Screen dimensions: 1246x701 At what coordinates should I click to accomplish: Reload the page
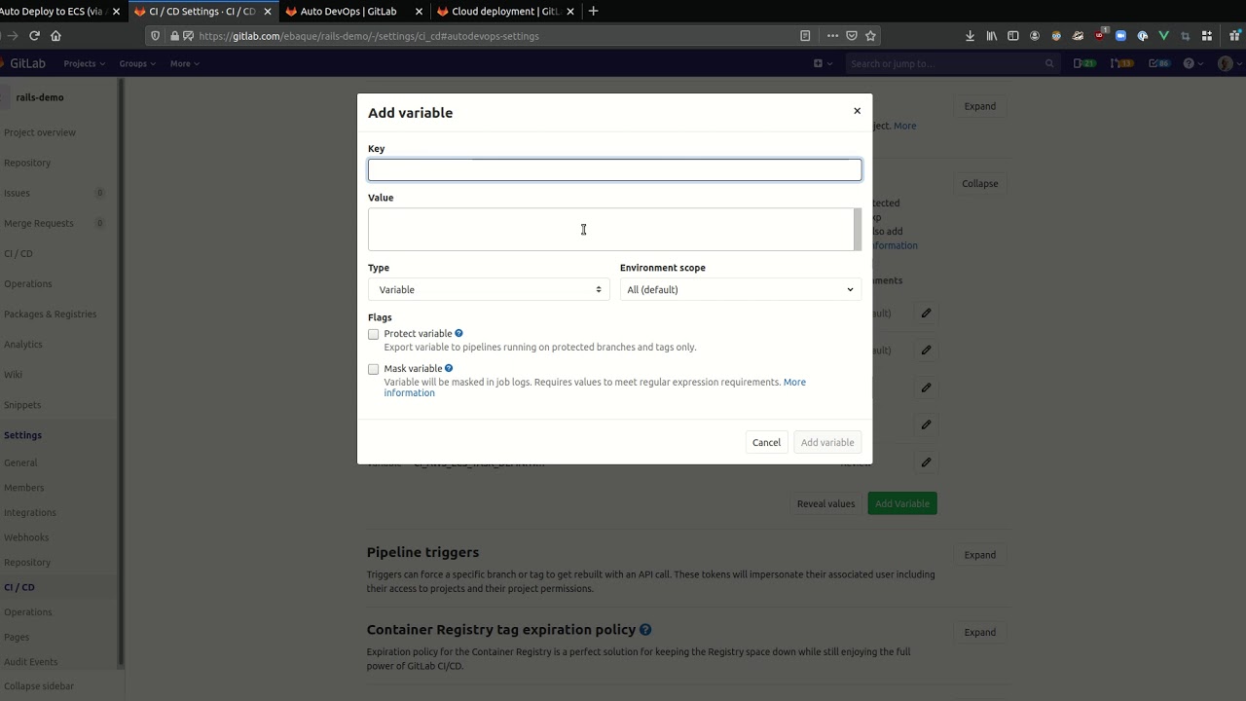coord(34,36)
